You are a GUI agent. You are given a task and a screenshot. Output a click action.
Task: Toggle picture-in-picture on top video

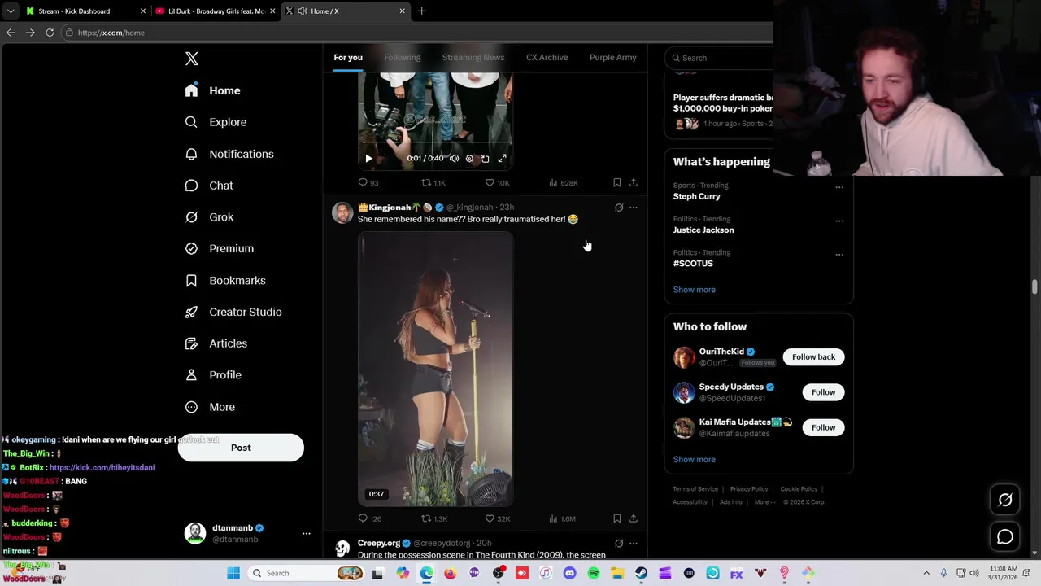click(485, 159)
